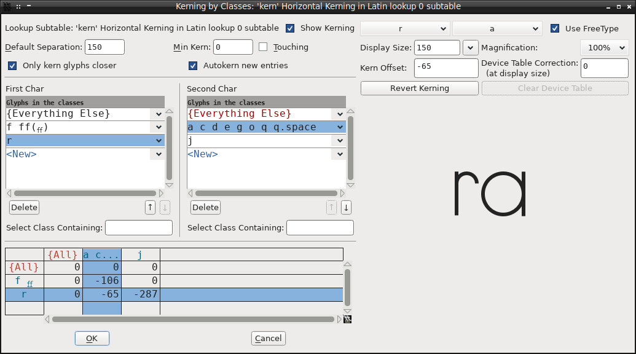Open the first glyph 'r' dropdown
This screenshot has width=636, height=354.
click(x=405, y=29)
